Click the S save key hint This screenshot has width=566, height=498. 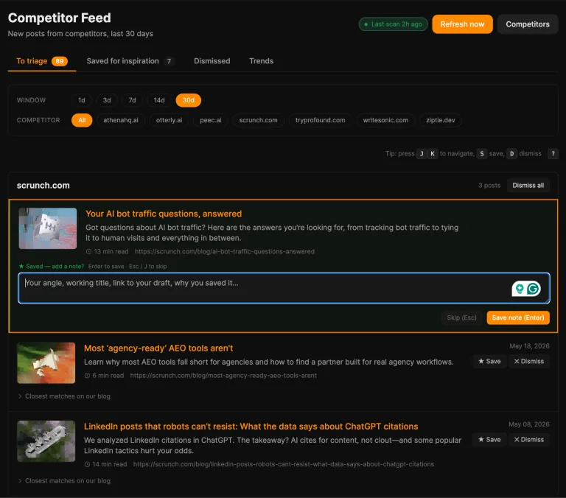481,154
